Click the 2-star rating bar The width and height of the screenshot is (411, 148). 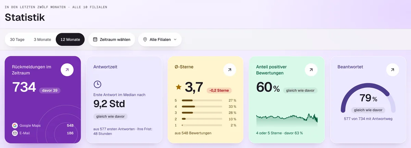(x=202, y=119)
